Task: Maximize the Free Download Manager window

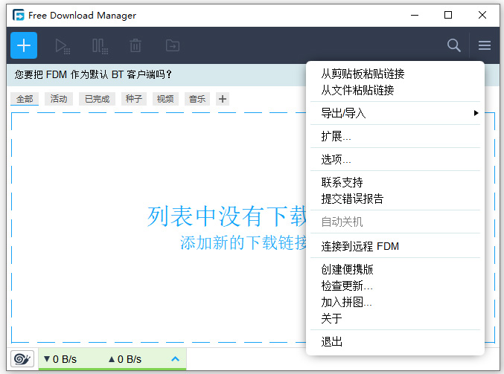Action: (448, 15)
